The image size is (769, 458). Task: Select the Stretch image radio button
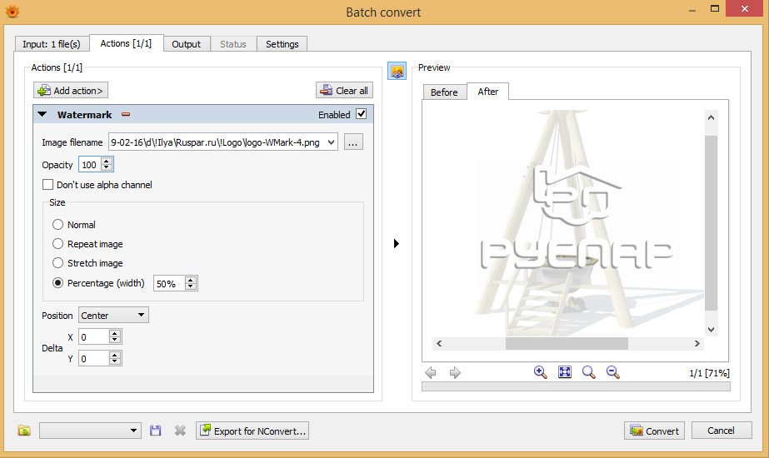[x=57, y=263]
